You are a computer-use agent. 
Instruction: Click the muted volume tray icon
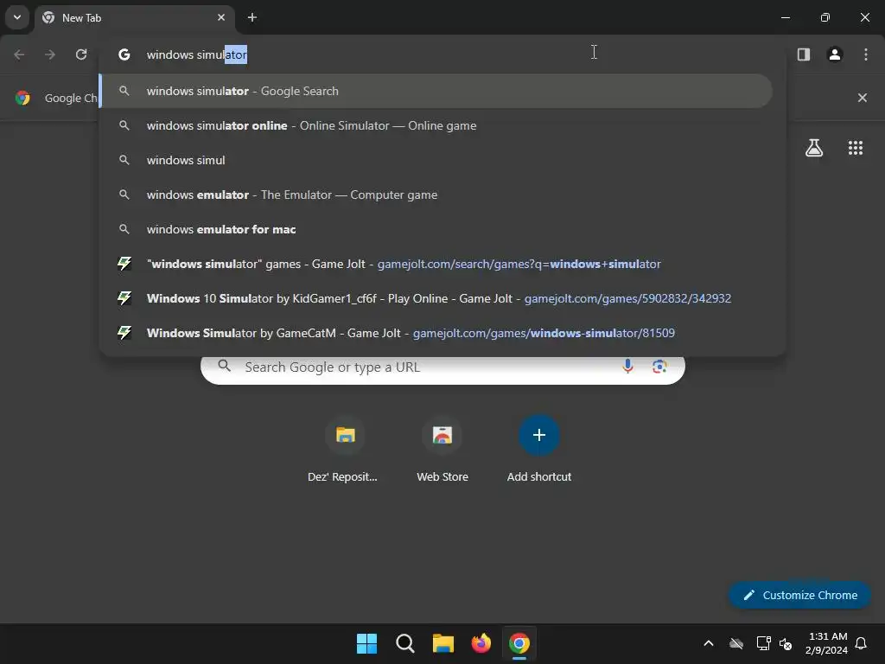(785, 643)
